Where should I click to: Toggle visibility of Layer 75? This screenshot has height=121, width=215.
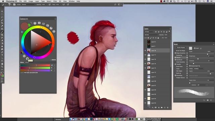(x=145, y=64)
